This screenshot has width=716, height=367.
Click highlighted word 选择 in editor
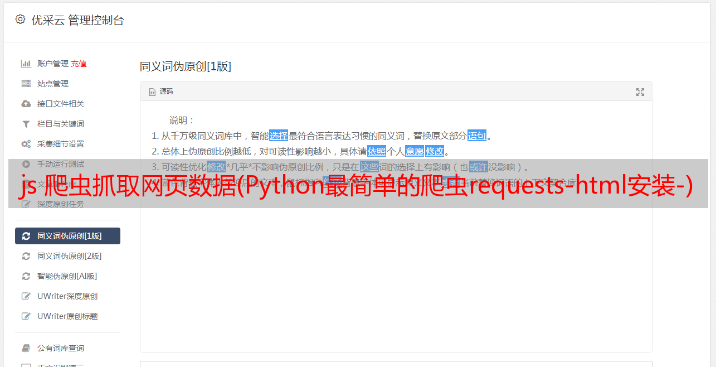tap(279, 136)
